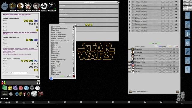Open the HK-99 character portrait
Screen dimensions: 192x108
tap(28, 6)
